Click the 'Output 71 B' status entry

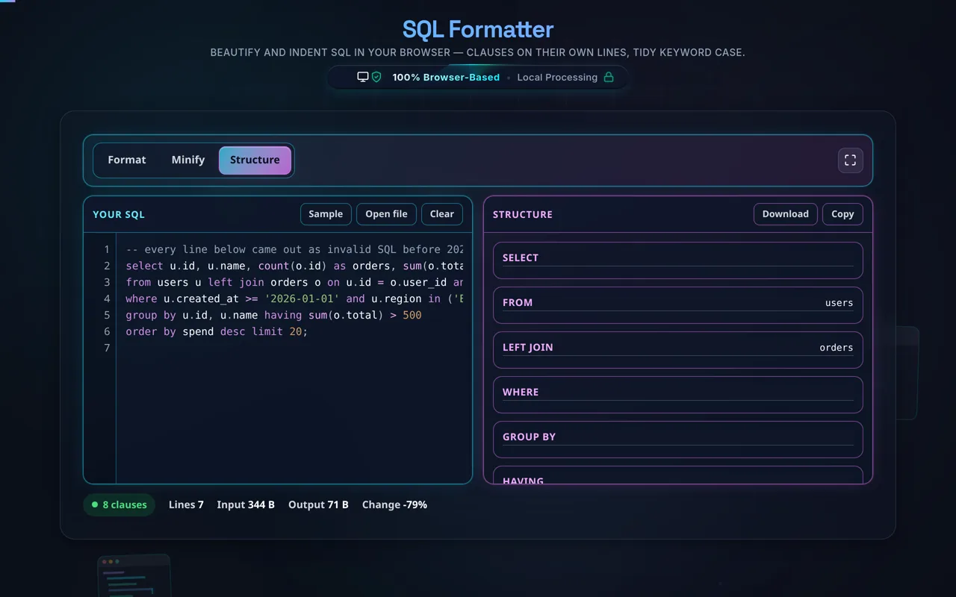tap(318, 504)
